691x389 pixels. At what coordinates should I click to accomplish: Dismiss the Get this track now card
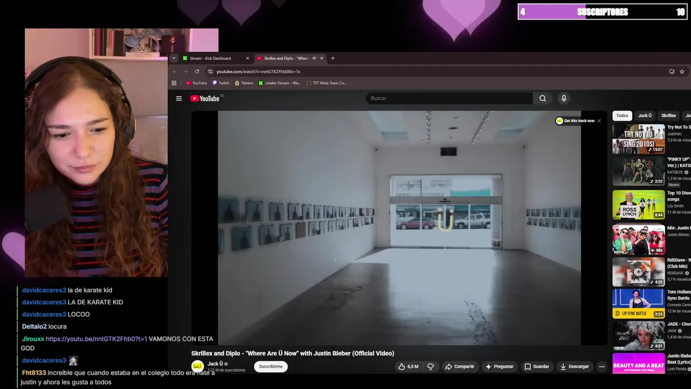pyautogui.click(x=599, y=120)
